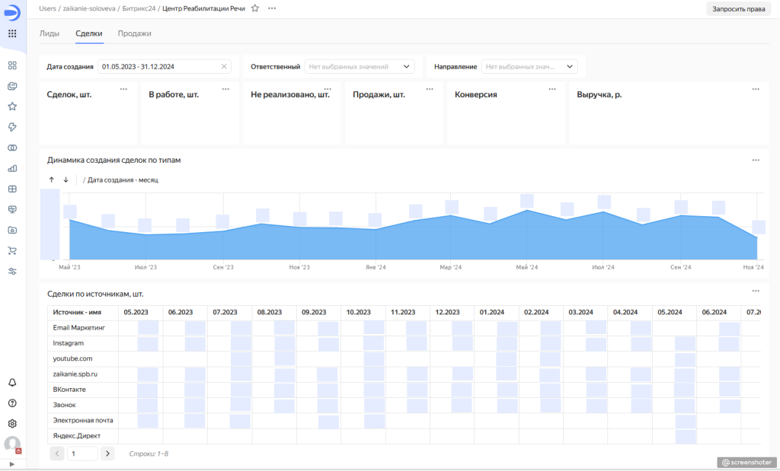The width and height of the screenshot is (780, 471).
Task: Expand the sidebar with bottom arrow
Action: [x=11, y=463]
